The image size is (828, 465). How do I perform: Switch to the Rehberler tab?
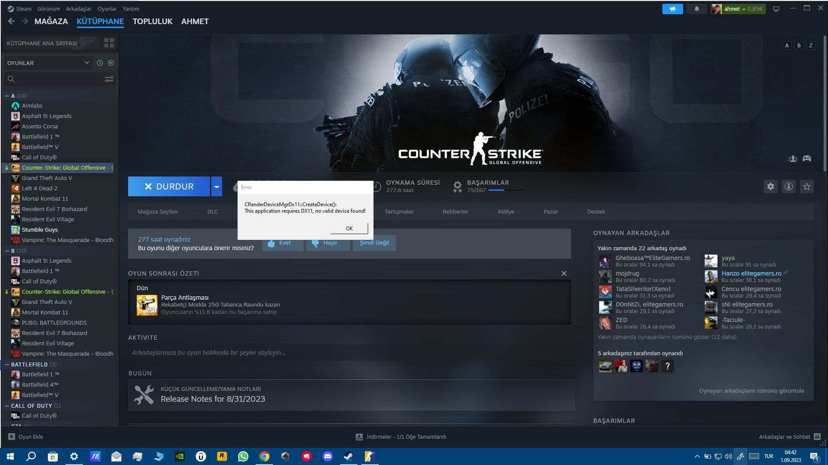(455, 212)
